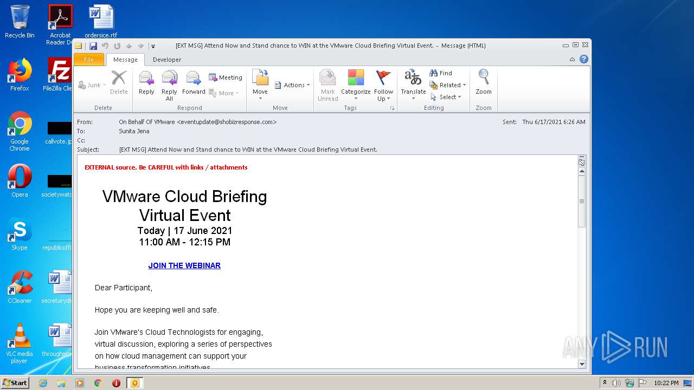Open the Actions dropdown
Screen dimensions: 694x390
pyautogui.click(x=292, y=85)
